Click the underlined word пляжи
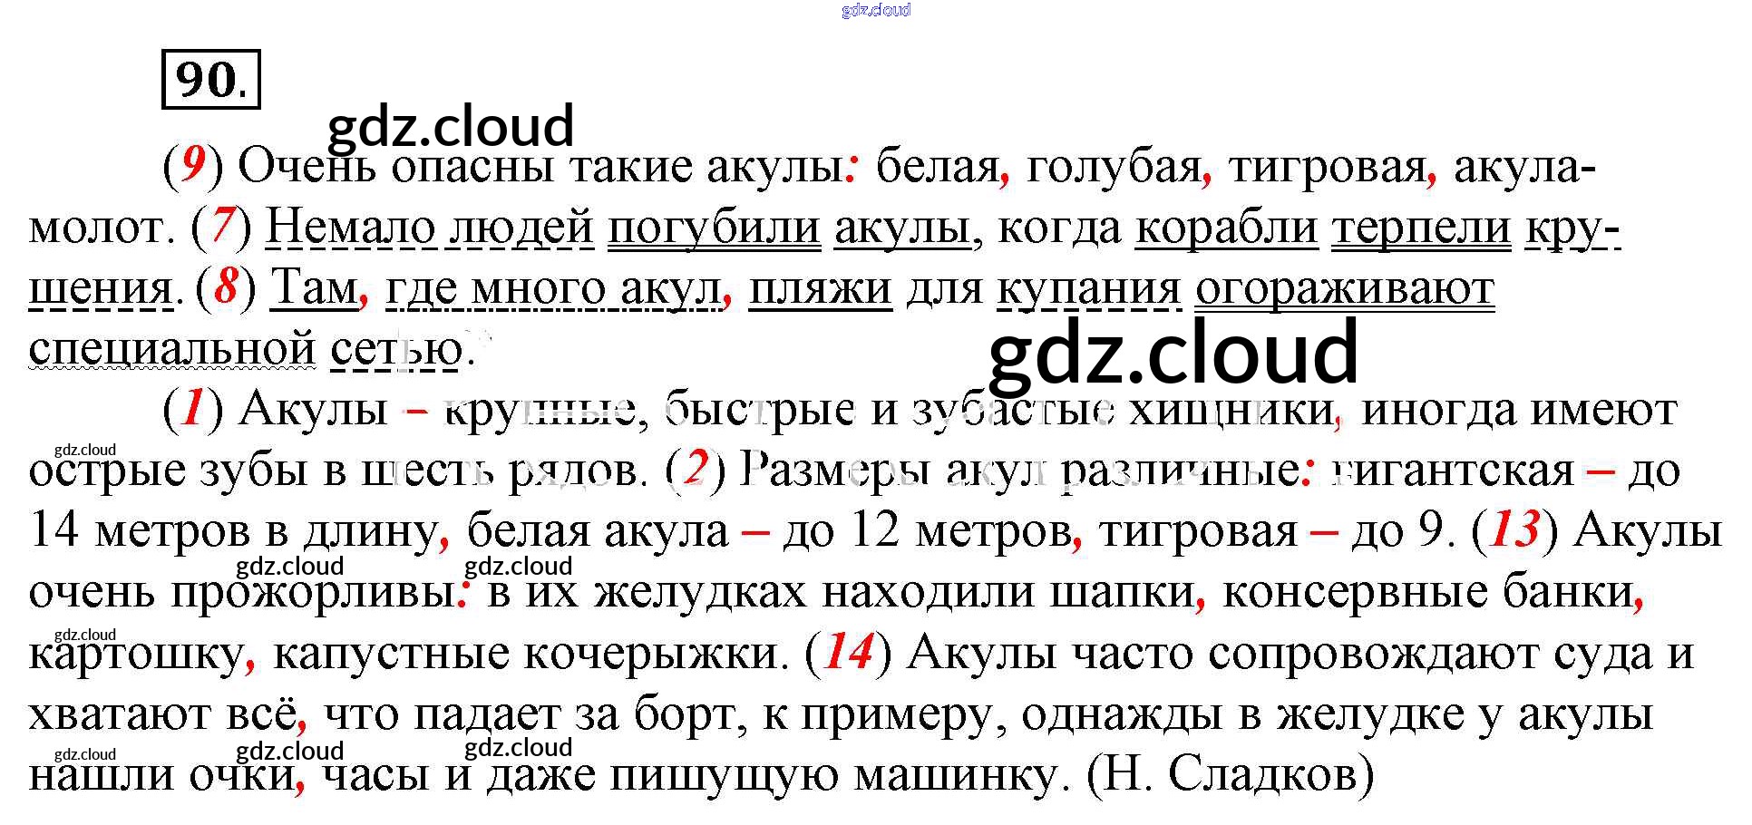Viewport: 1752px width, 825px height. (820, 288)
